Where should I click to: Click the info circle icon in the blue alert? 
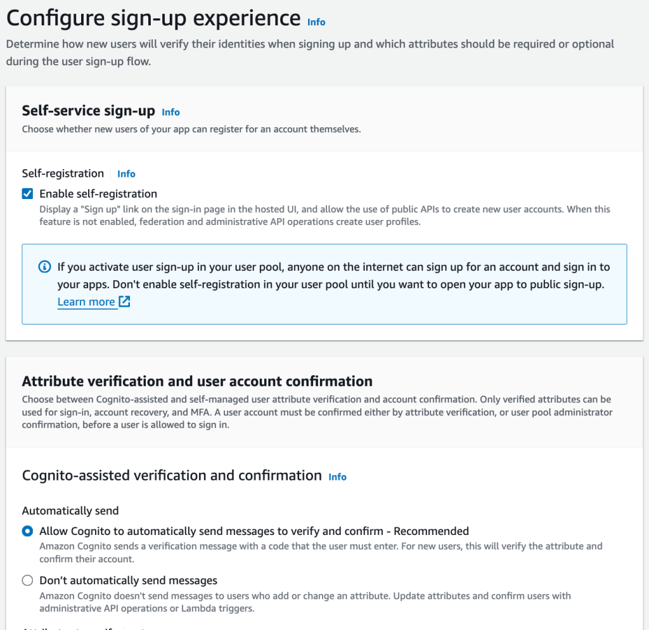[x=44, y=267]
